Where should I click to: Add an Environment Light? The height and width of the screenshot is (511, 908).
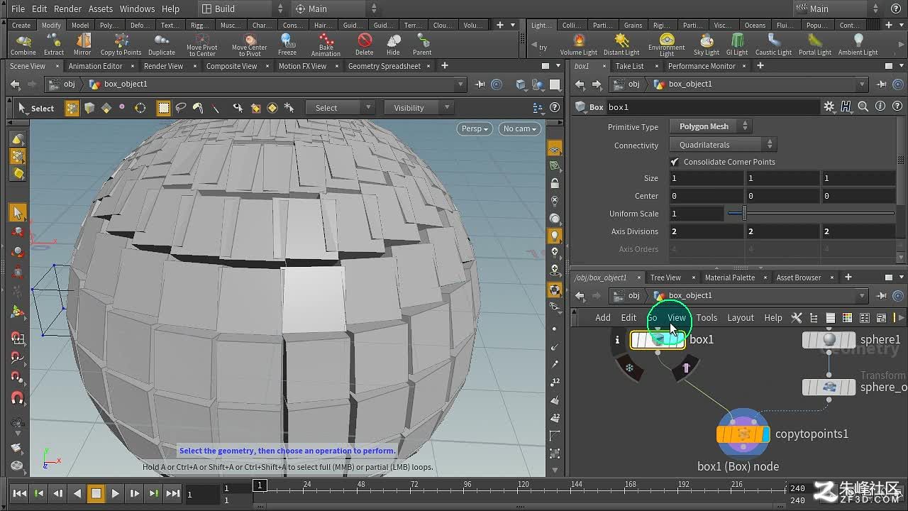pyautogui.click(x=667, y=45)
